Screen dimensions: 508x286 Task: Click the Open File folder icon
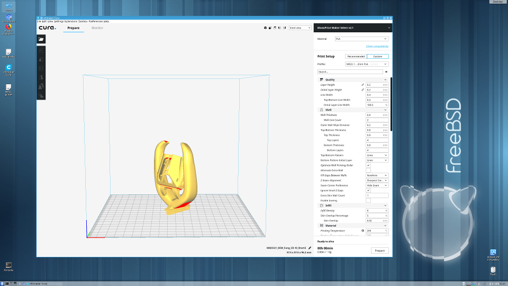[41, 39]
